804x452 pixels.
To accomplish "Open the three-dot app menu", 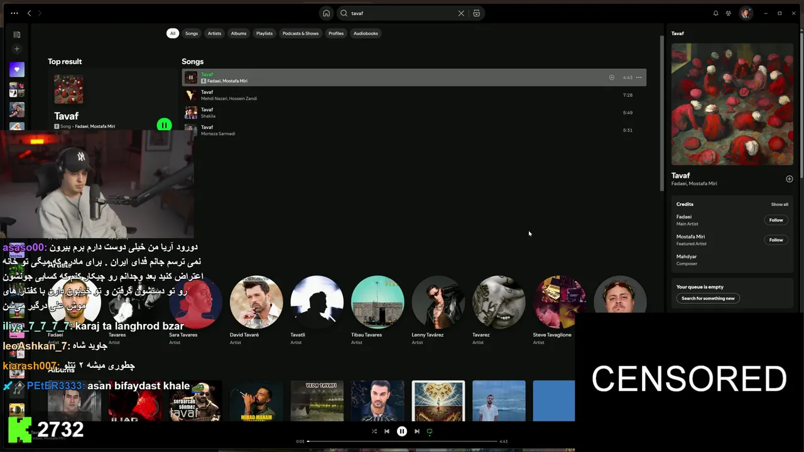I will click(14, 13).
